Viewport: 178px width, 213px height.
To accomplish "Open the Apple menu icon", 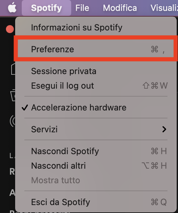I will 12,8.
